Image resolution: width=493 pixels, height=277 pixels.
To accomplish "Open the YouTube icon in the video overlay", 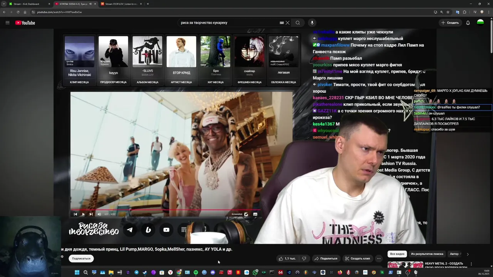I will point(166,230).
